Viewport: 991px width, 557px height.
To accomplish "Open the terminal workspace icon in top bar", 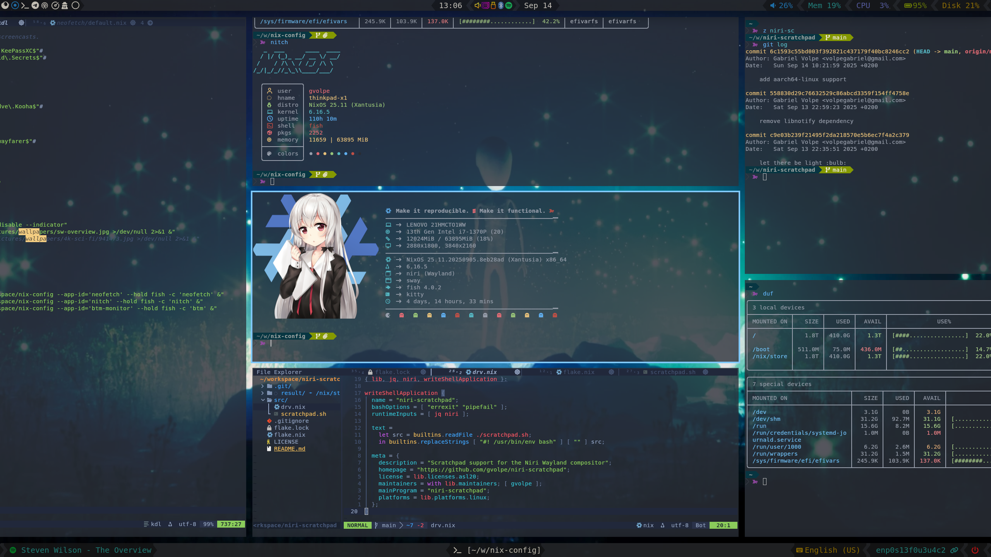I will tap(25, 5).
